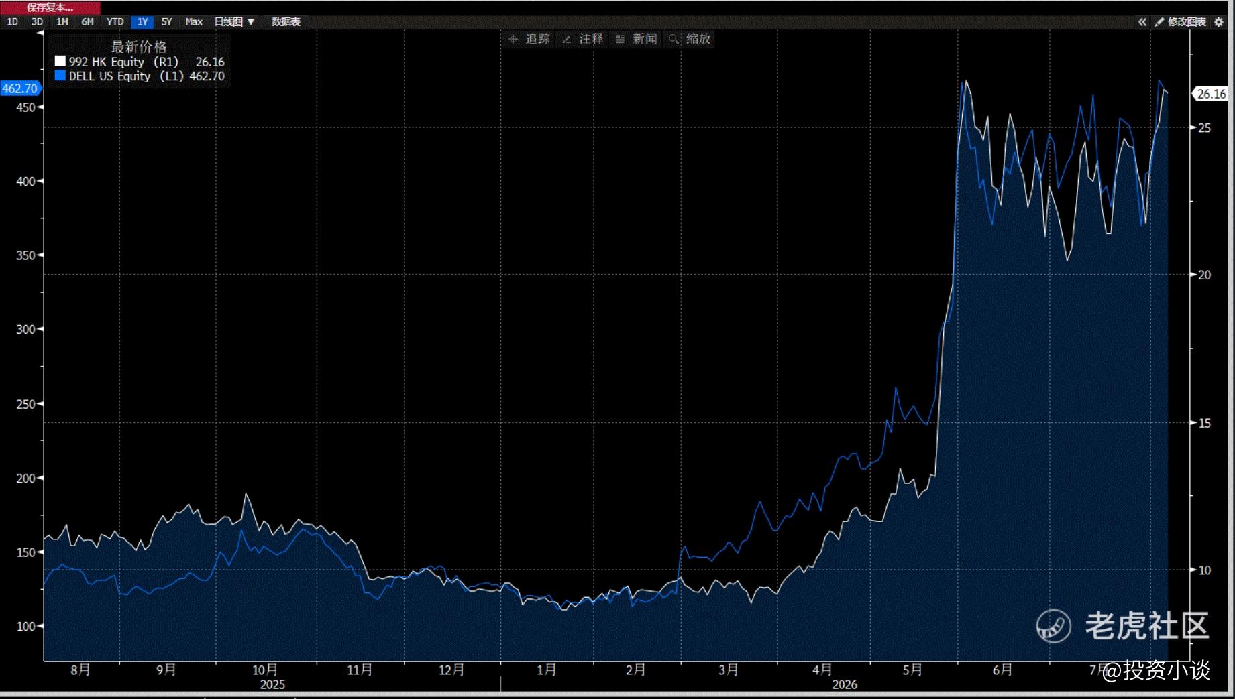Click the 25 right-axis label

coord(1205,127)
